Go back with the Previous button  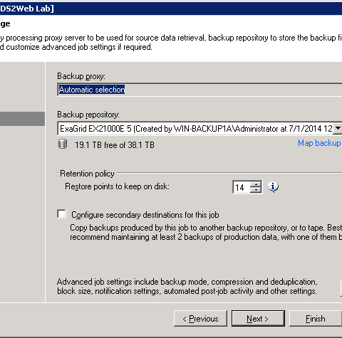pyautogui.click(x=200, y=319)
